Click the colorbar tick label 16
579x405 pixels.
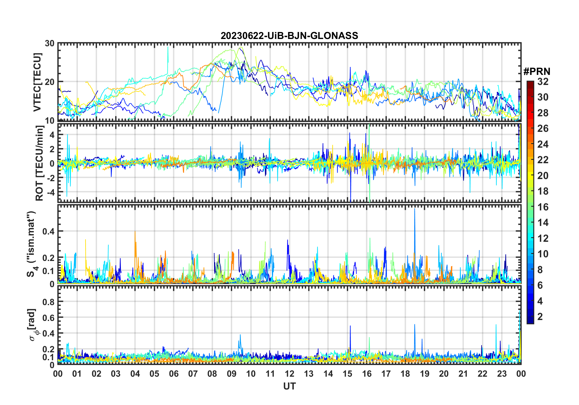(x=542, y=207)
